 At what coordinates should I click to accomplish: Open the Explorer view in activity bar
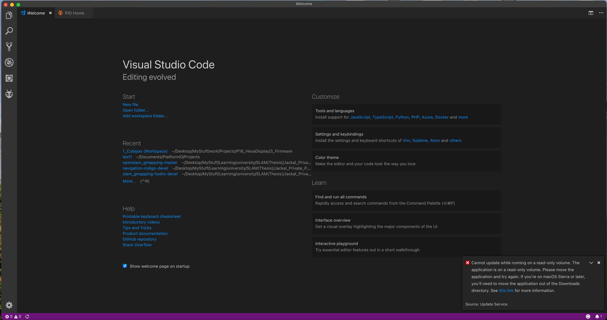[9, 15]
